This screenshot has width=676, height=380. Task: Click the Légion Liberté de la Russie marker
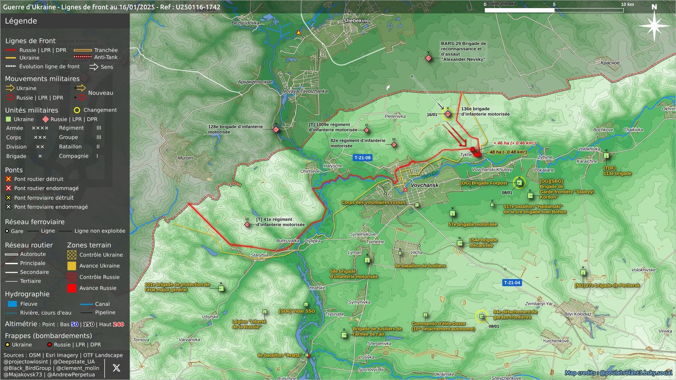[265, 312]
